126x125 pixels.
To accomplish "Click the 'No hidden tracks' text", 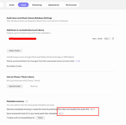I will click(x=14, y=66).
